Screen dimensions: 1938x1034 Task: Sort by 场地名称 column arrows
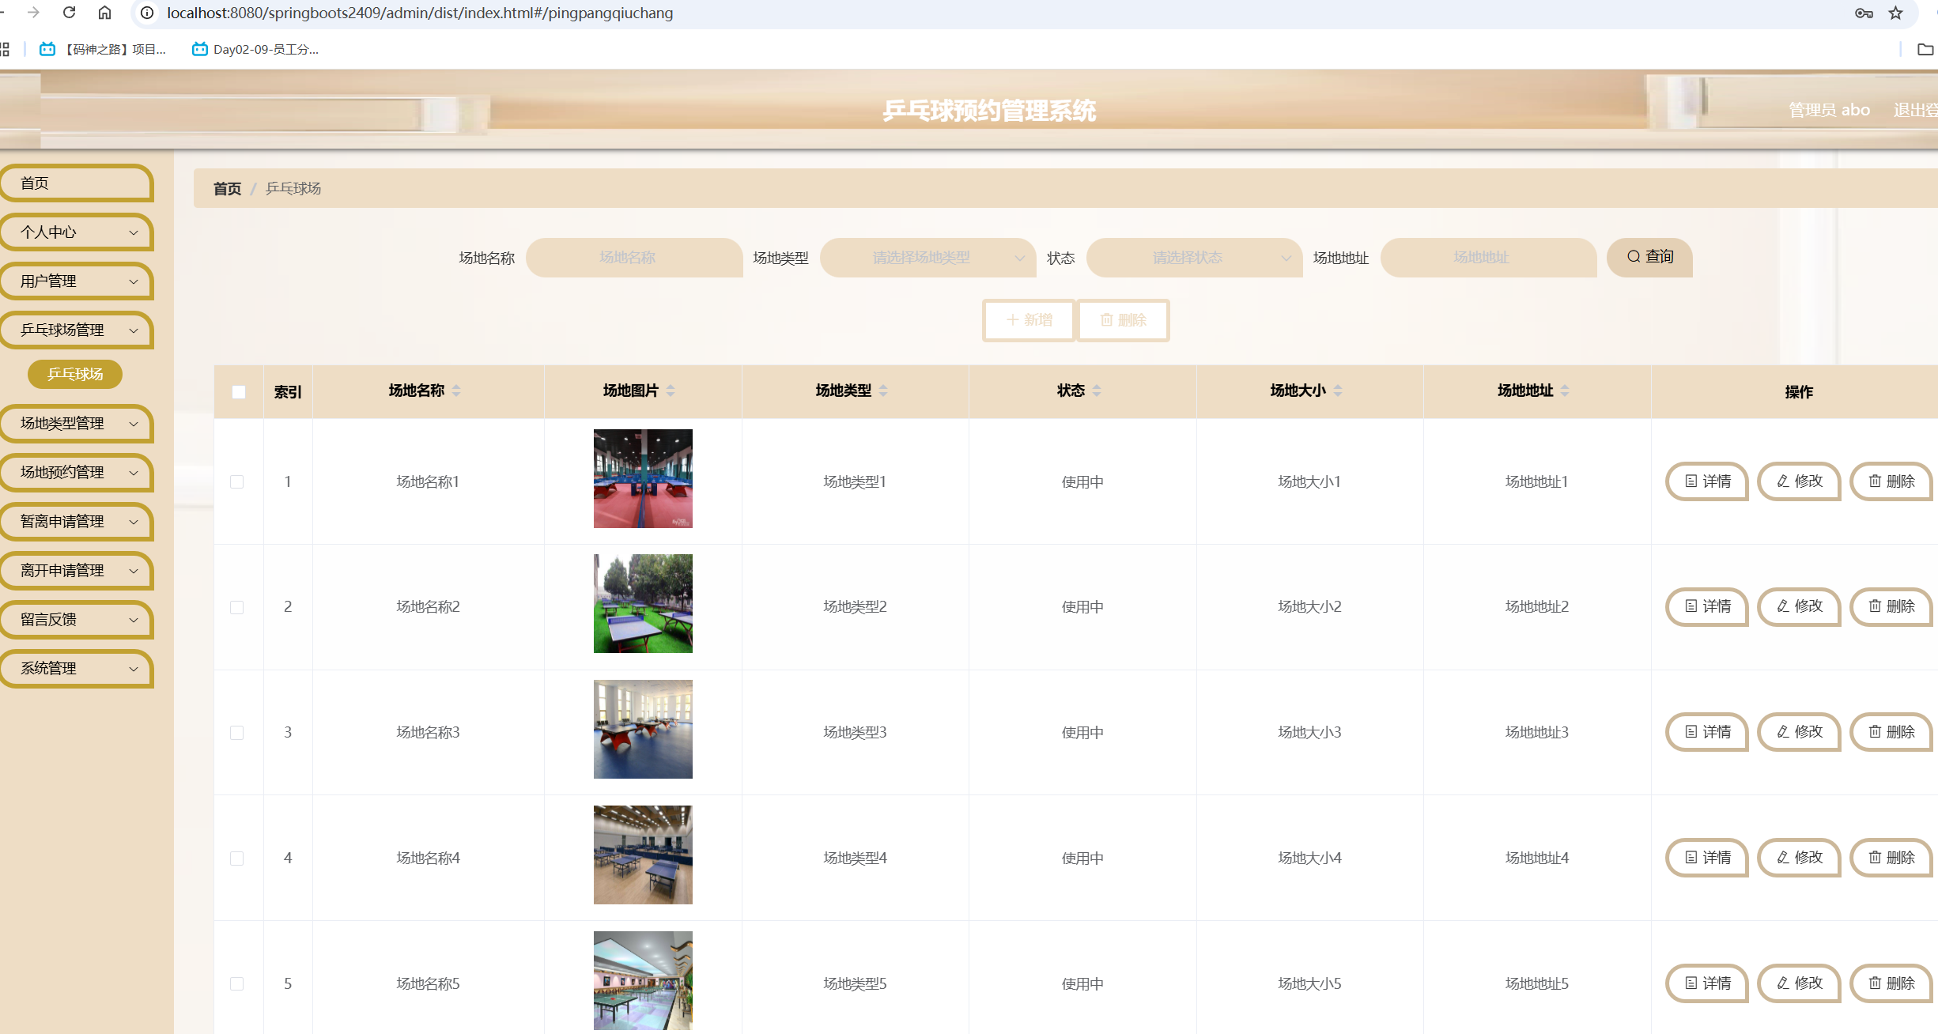point(456,391)
